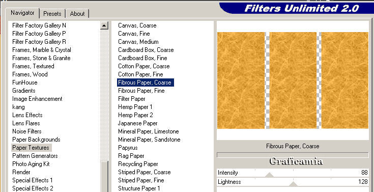Select the Pattern Generators category
Image resolution: width=374 pixels, height=192 pixels.
coord(35,156)
